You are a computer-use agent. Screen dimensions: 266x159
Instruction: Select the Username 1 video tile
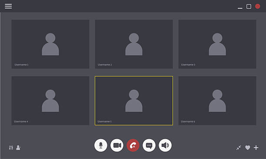50,44
